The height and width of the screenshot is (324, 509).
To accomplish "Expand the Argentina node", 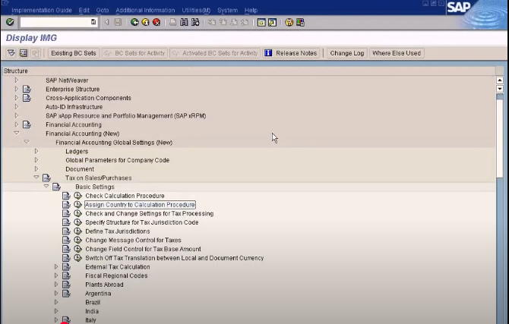I will pyautogui.click(x=56, y=293).
